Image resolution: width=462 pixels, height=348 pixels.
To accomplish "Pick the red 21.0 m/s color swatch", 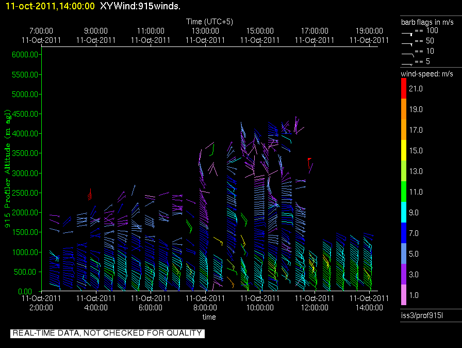I will point(404,89).
